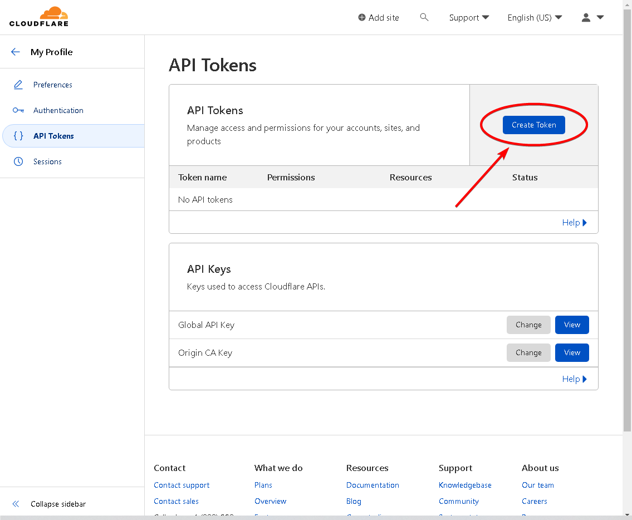Viewport: 632px width, 520px height.
Task: Click the Add site plus icon
Action: pos(362,17)
